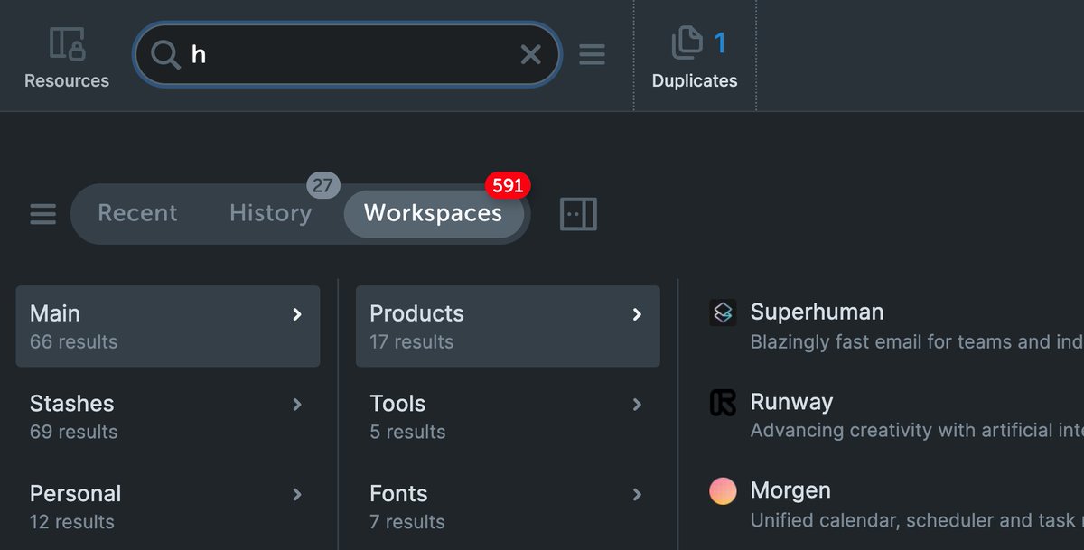This screenshot has width=1084, height=550.
Task: Open the list menu beside Recent tab
Action: (x=42, y=214)
